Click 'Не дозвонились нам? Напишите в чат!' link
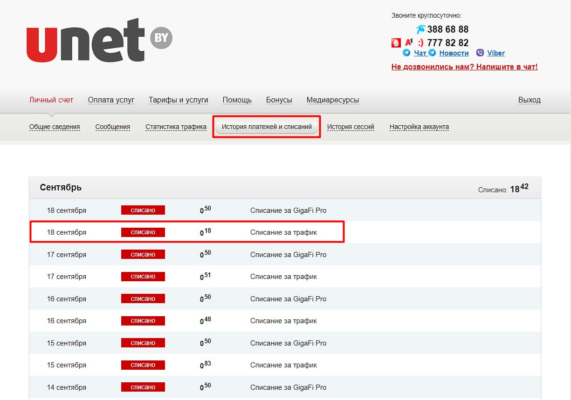 click(x=464, y=67)
